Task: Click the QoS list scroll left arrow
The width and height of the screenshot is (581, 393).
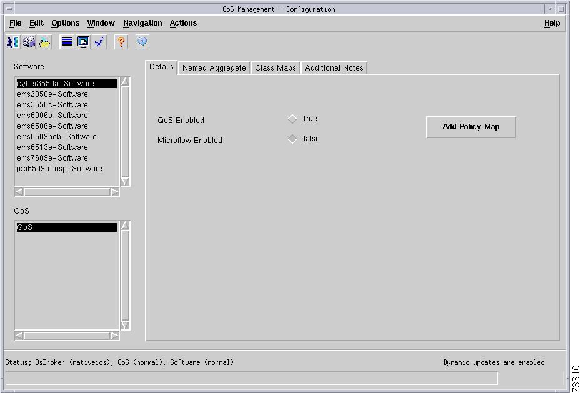Action: tap(19, 336)
